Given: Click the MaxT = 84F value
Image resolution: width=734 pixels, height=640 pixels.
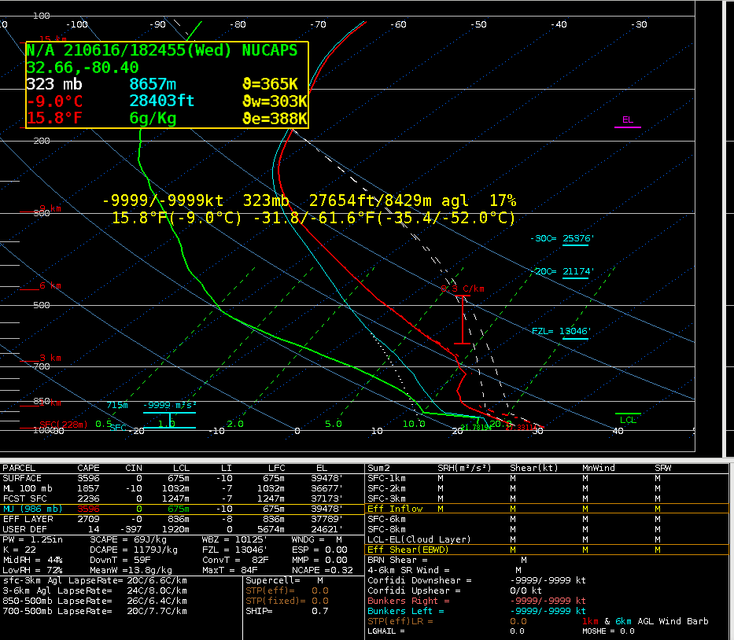Looking at the screenshot, I should click(x=230, y=570).
